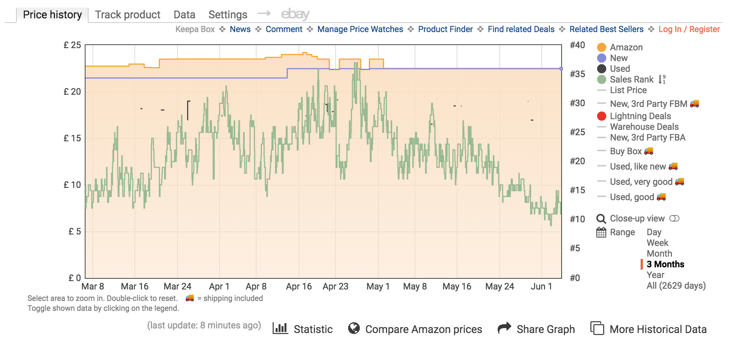Click the truck icon beside Buy Box
Image resolution: width=733 pixels, height=346 pixels.
coord(649,150)
